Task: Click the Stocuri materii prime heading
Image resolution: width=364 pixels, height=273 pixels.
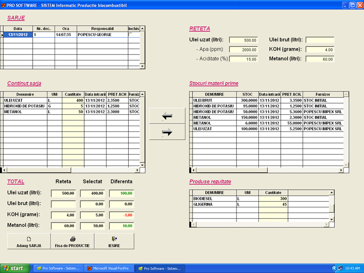Action: pyautogui.click(x=214, y=83)
